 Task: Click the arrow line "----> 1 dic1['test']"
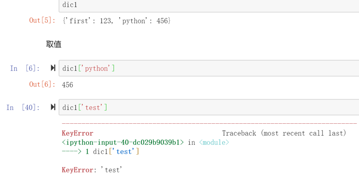coord(100,151)
